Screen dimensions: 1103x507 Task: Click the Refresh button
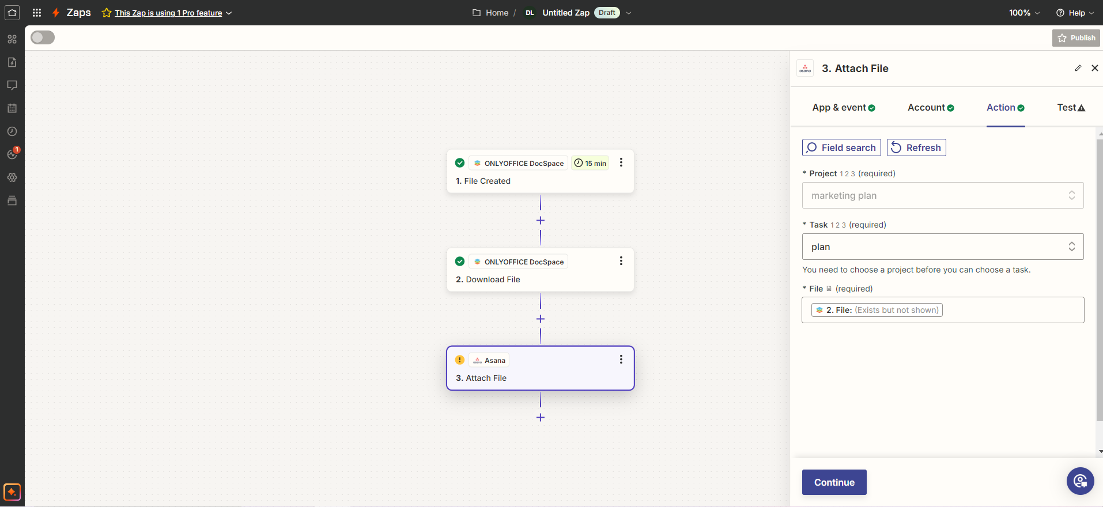click(916, 147)
